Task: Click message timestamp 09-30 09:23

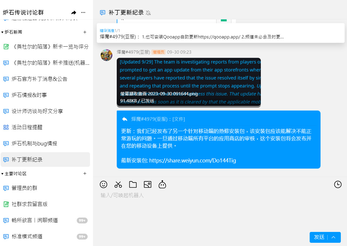Action: pos(179,52)
